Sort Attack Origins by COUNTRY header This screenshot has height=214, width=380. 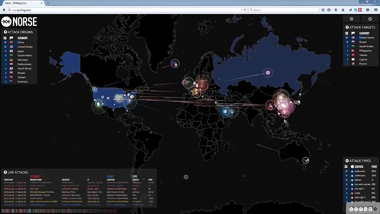(23, 38)
